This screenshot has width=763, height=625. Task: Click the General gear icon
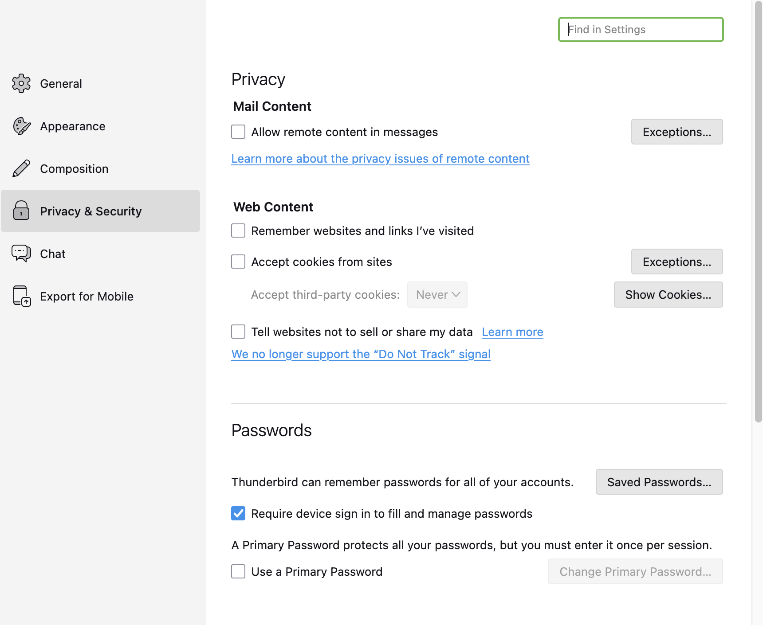tap(21, 83)
